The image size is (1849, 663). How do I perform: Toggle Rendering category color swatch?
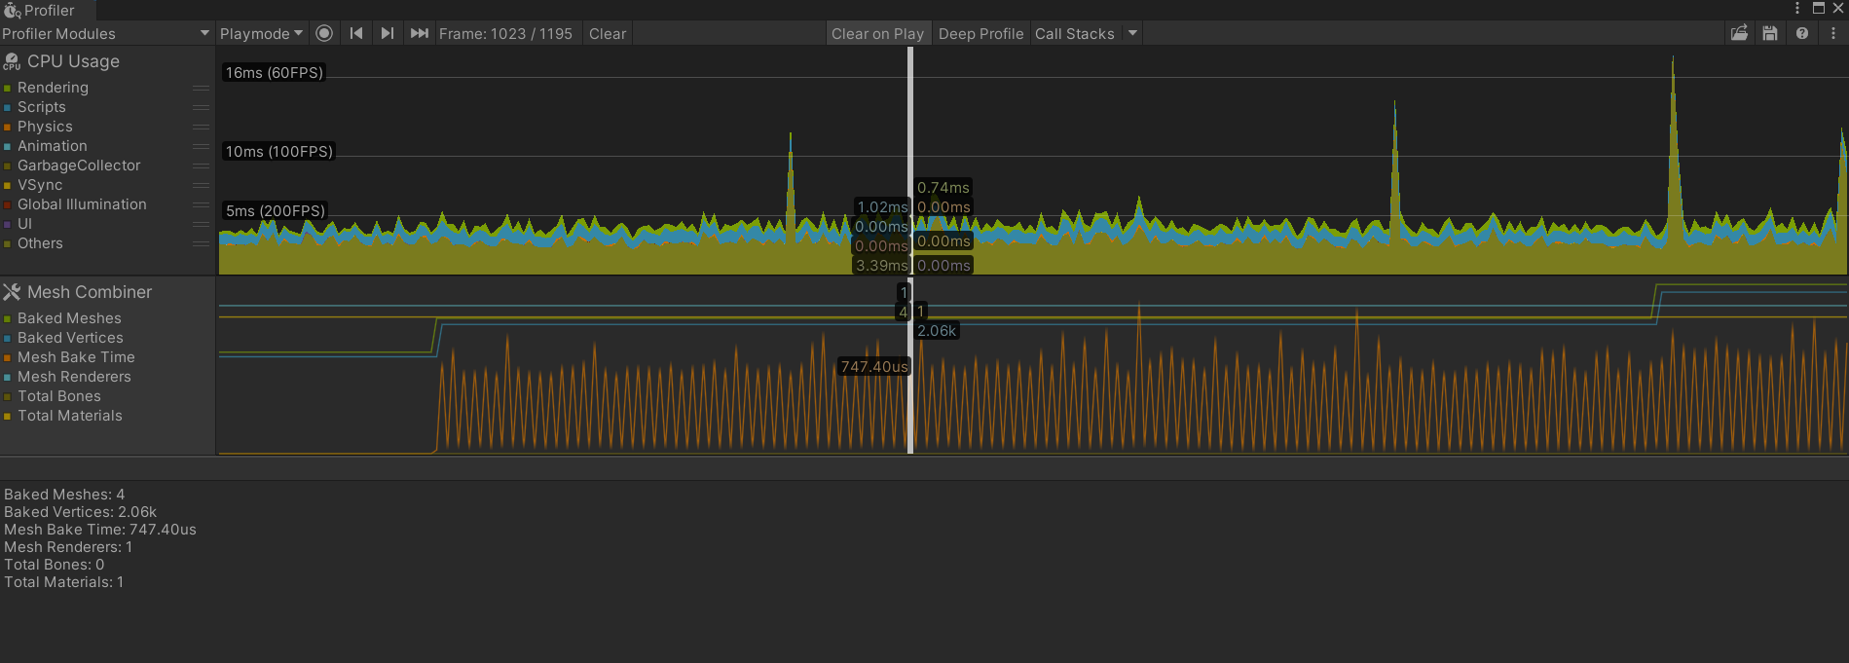[8, 88]
